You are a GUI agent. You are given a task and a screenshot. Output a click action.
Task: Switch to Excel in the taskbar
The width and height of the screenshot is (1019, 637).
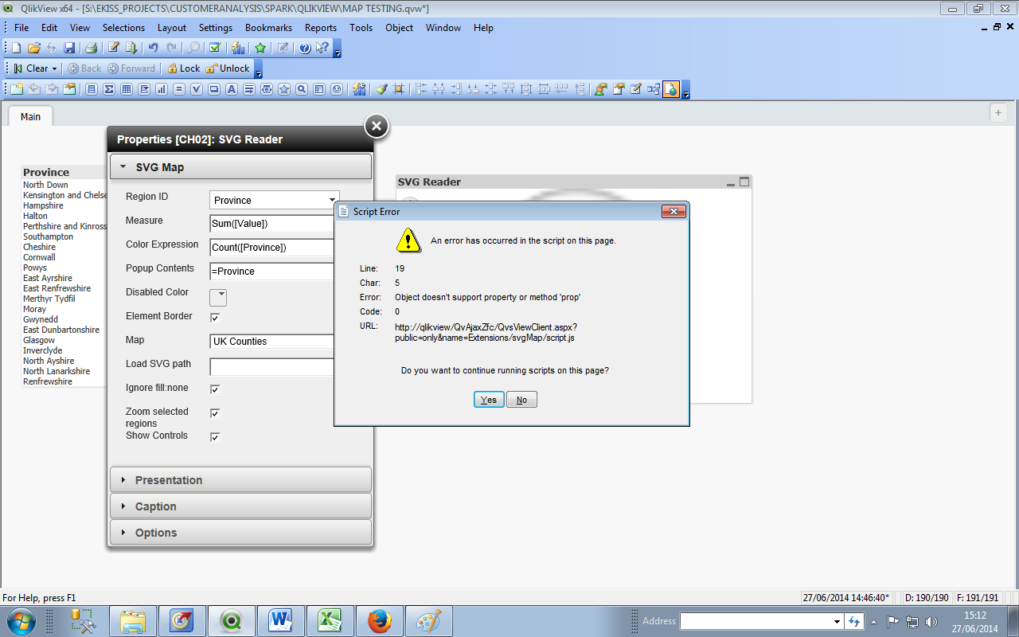click(x=330, y=621)
